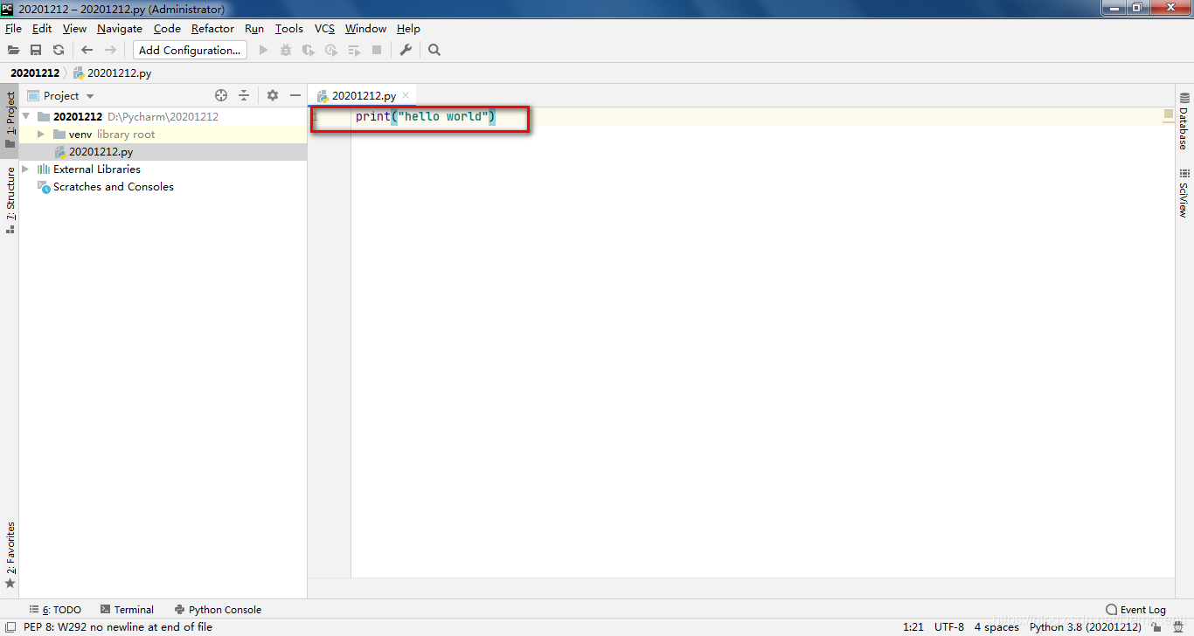Toggle the 2: Favorites tool window
Viewport: 1194px width, 636px height.
click(10, 555)
